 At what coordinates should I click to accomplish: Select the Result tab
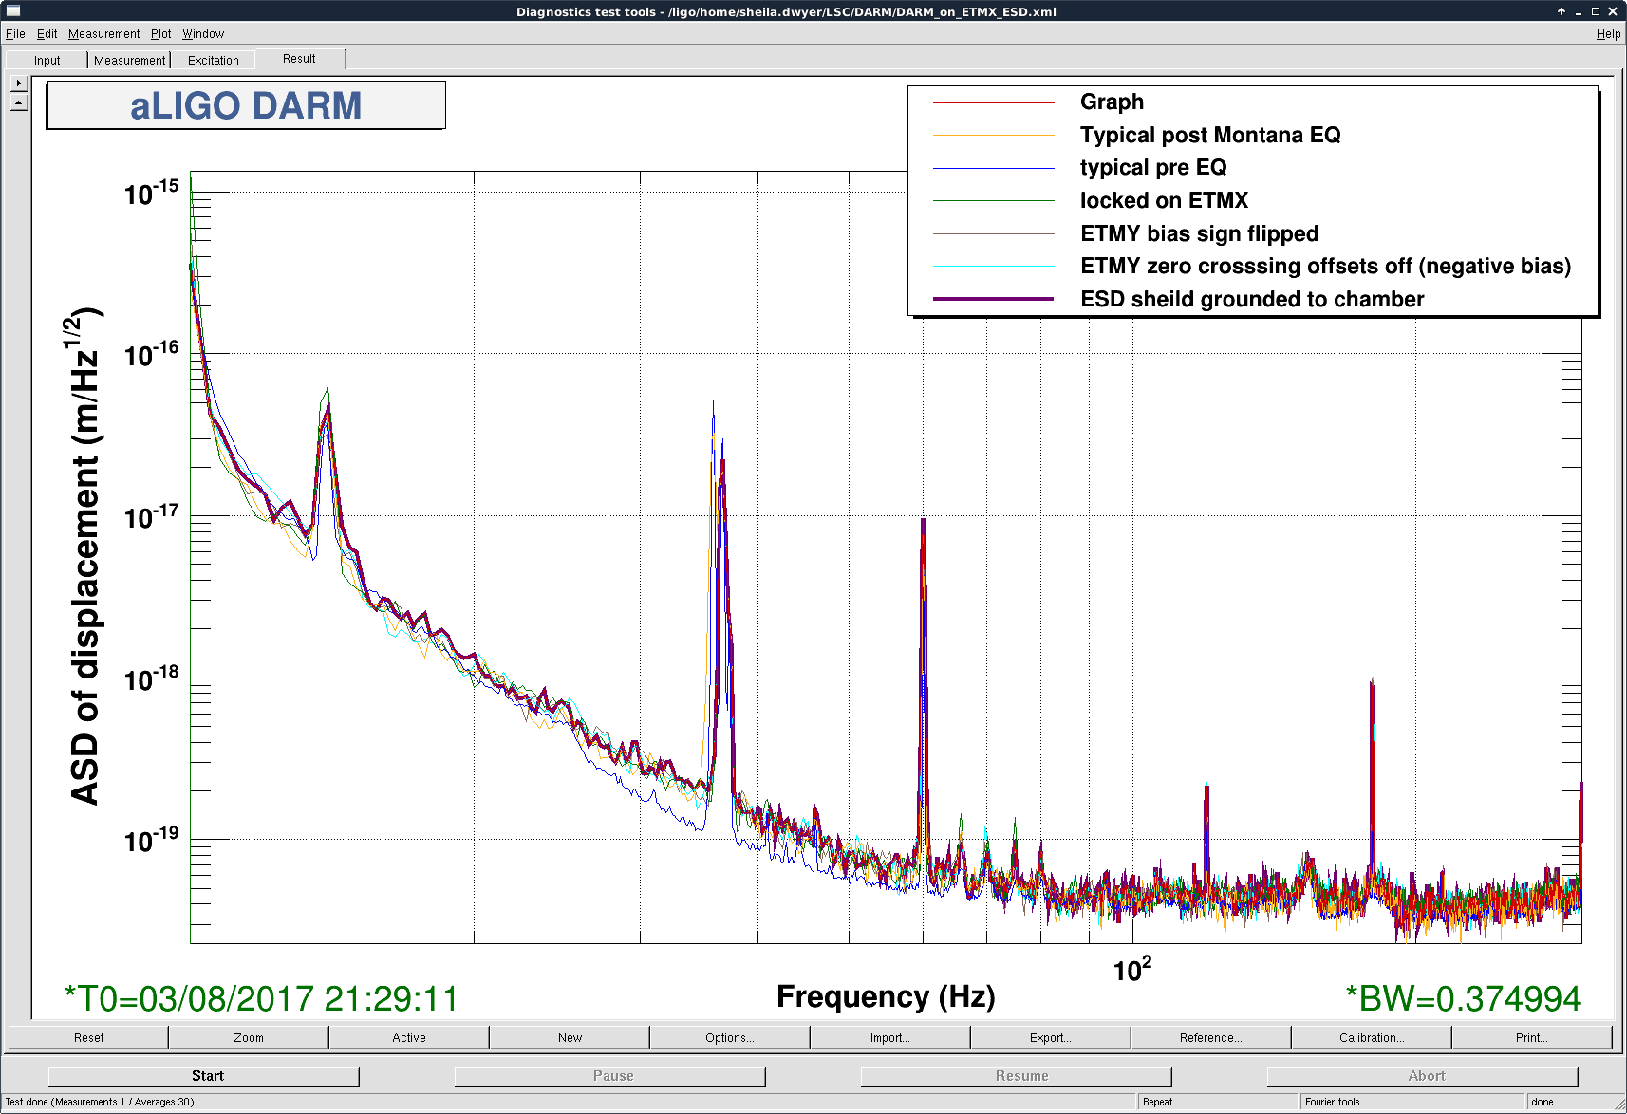click(x=300, y=59)
